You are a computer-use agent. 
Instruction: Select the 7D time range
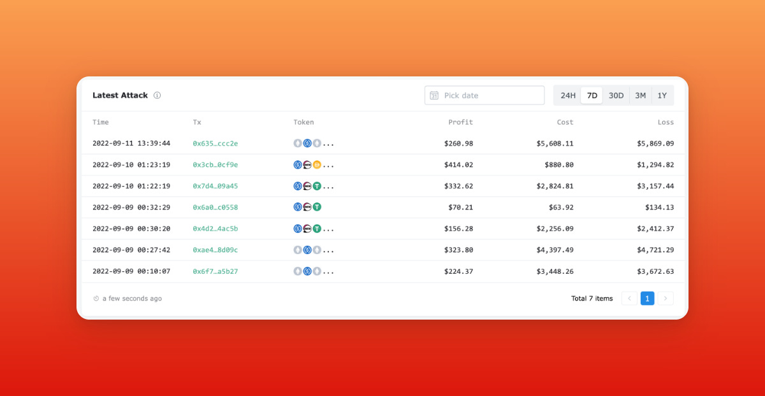(592, 95)
